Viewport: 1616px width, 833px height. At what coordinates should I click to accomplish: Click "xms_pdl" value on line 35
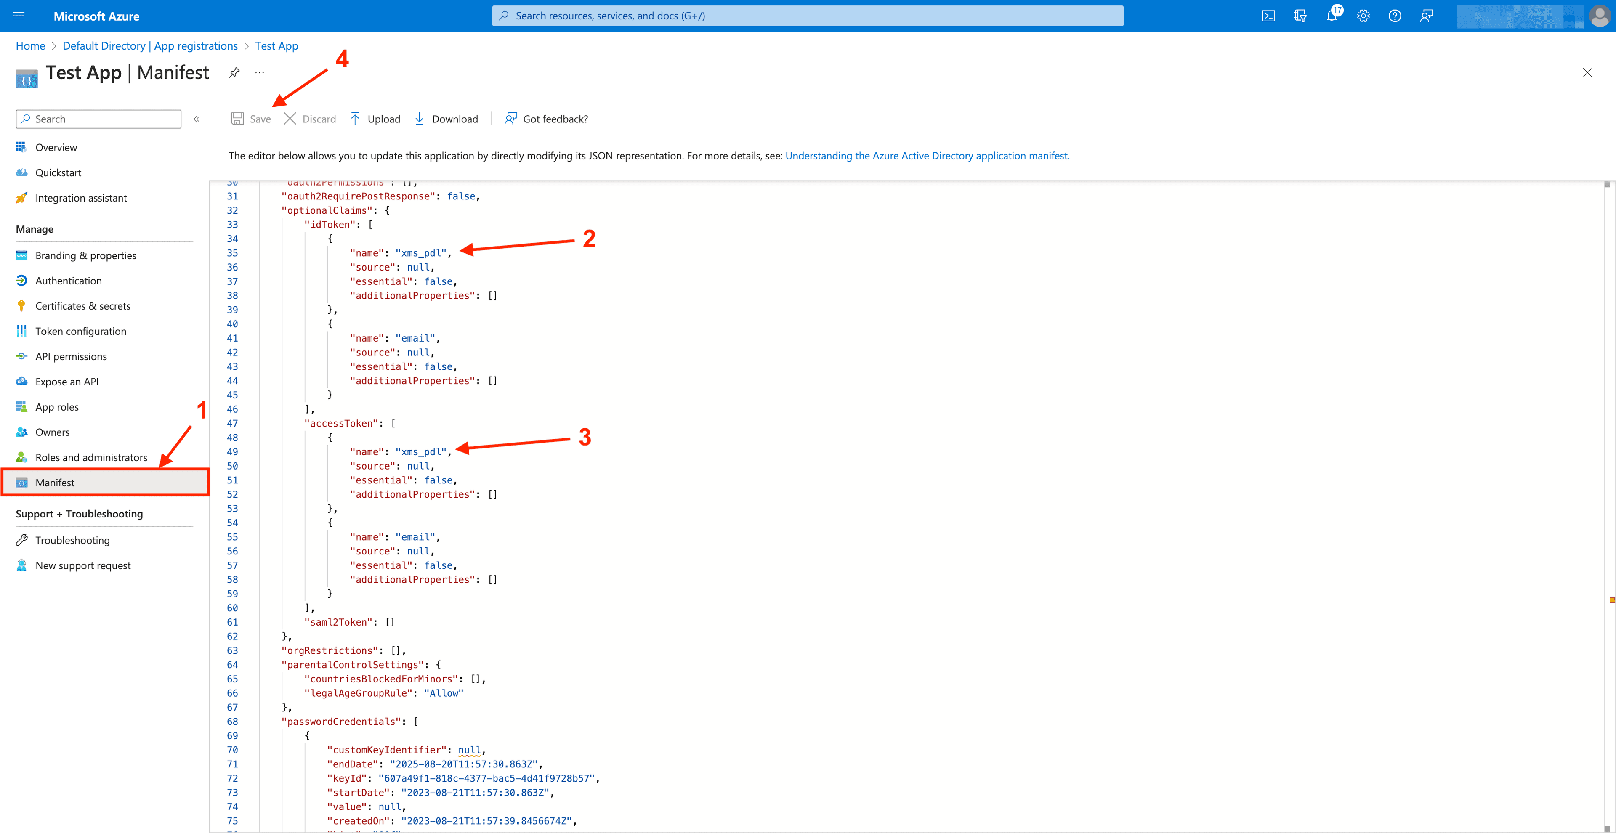pos(422,253)
